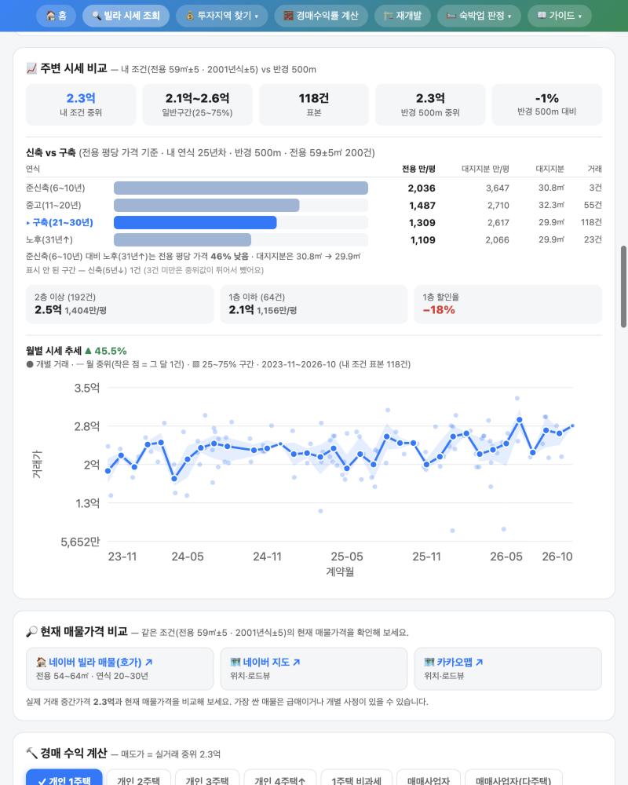
Task: Click the external arrow on 네이버 지도
Action: 297,662
